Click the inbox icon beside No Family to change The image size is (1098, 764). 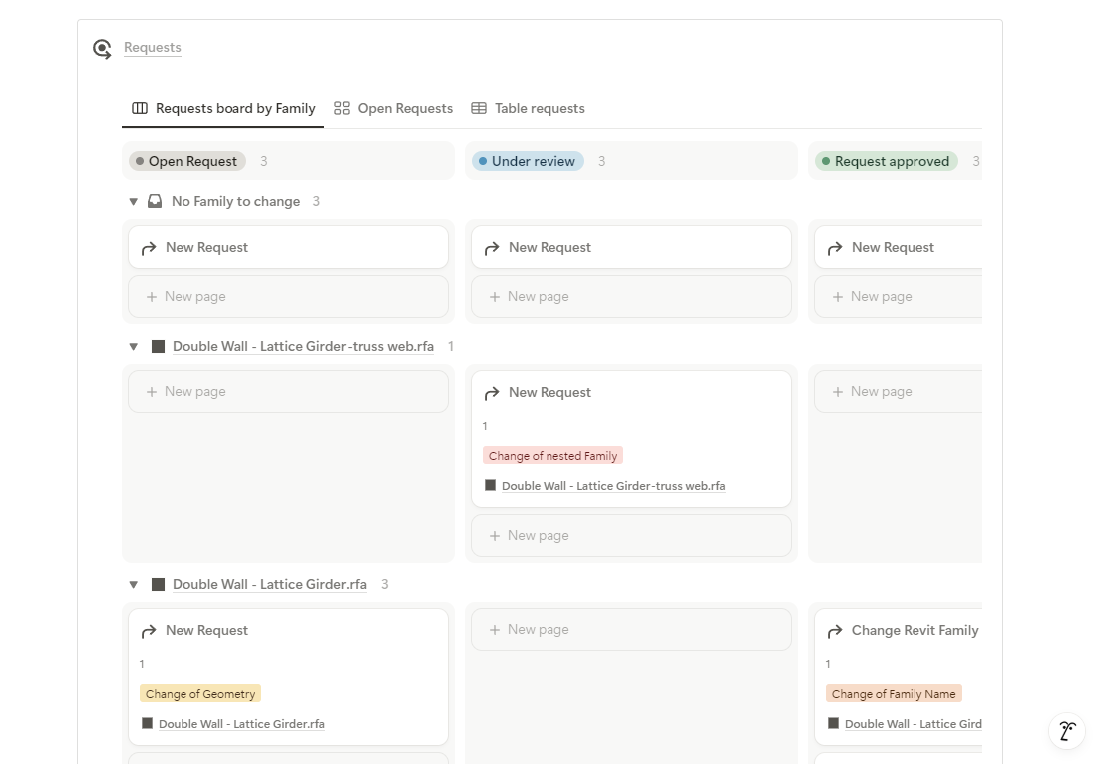pos(155,201)
